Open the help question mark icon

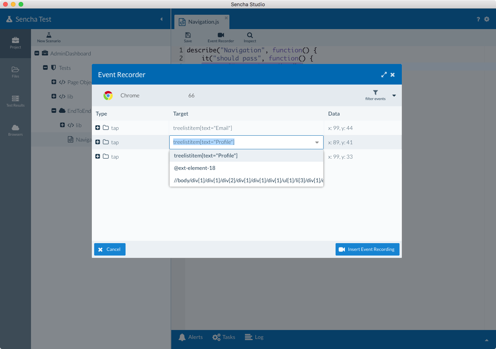click(x=478, y=19)
